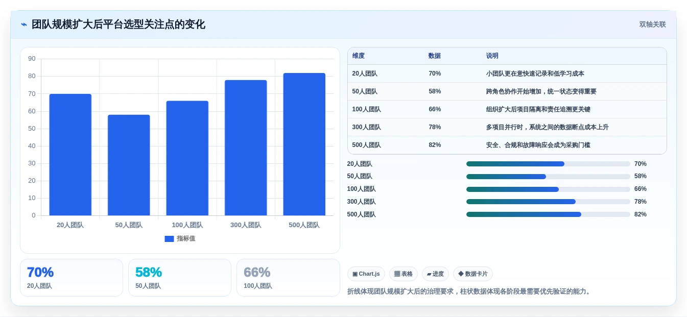Image resolution: width=687 pixels, height=317 pixels.
Task: Click x-axis label 300人团队 under chart
Action: (x=246, y=225)
